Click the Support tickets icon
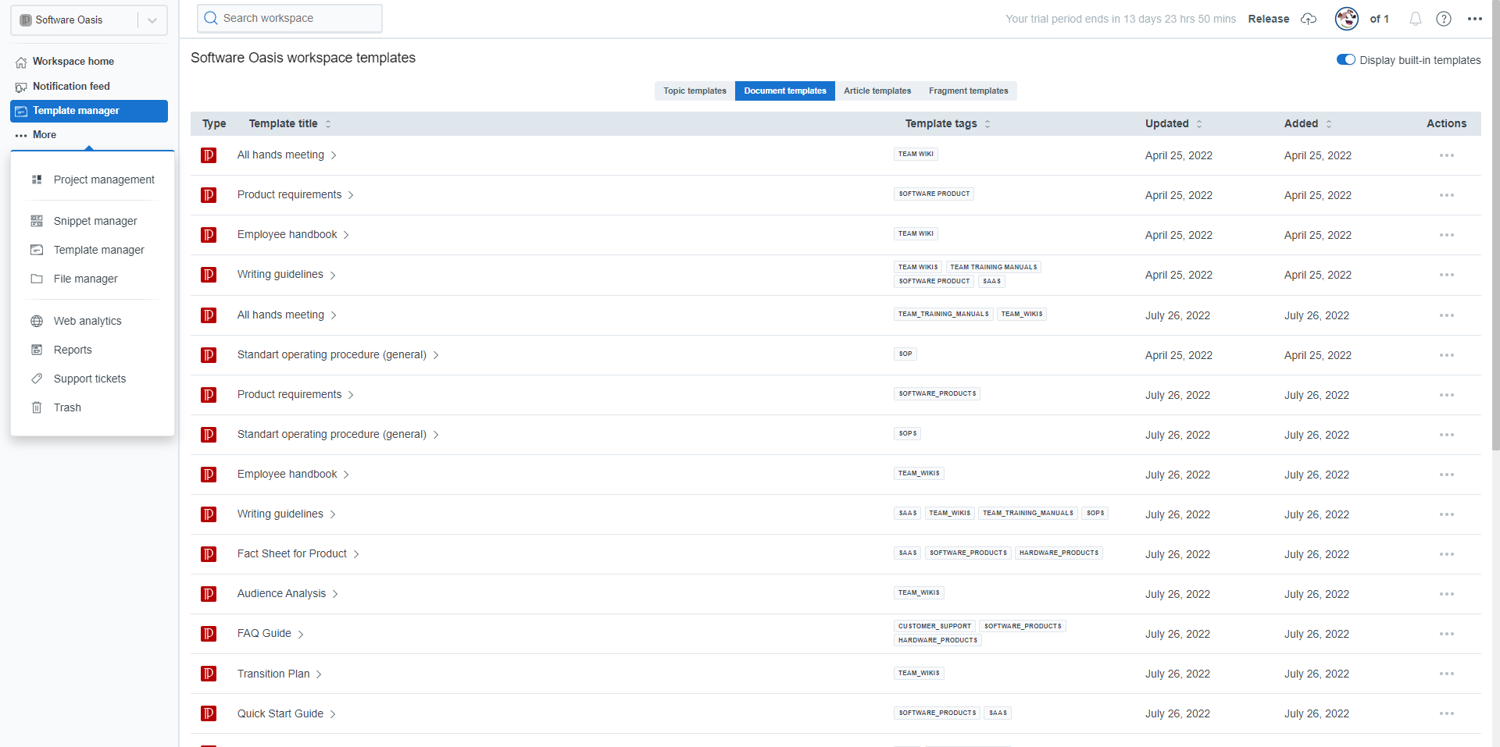 point(37,379)
